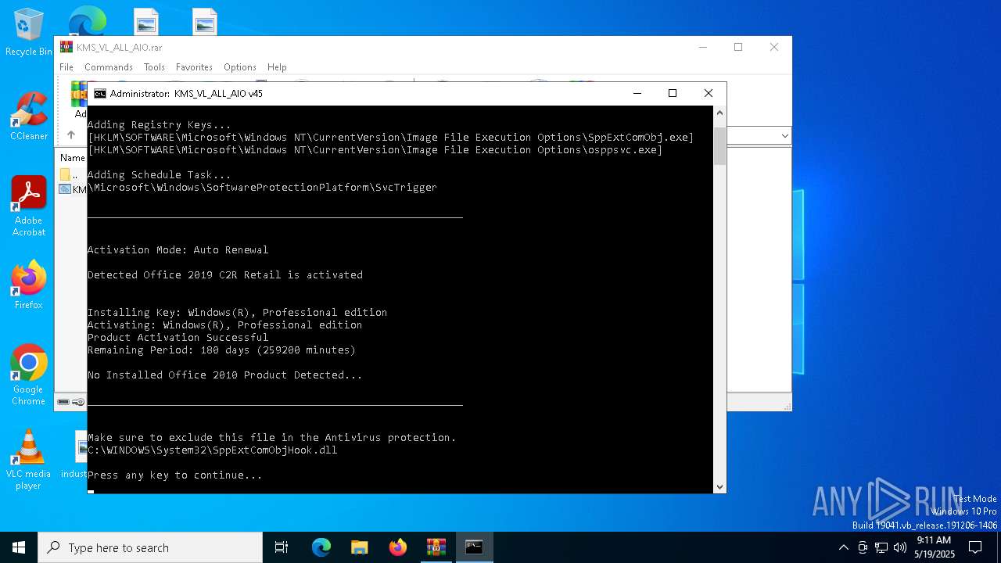
Task: Open the volume control tray icon
Action: 899,547
